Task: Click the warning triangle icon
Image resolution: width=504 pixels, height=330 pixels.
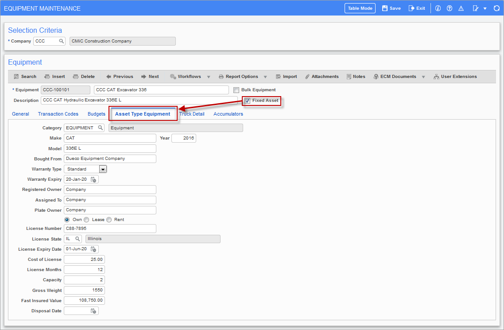Action: (x=461, y=8)
